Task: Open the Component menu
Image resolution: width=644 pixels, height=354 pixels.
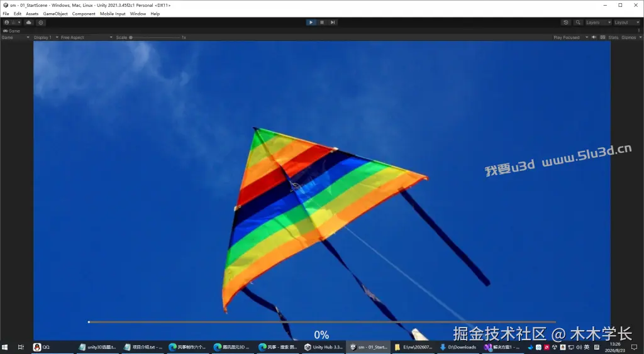Action: 84,14
